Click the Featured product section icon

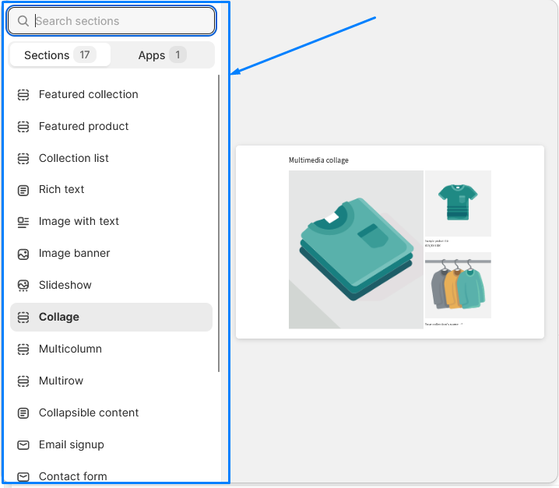coord(23,127)
